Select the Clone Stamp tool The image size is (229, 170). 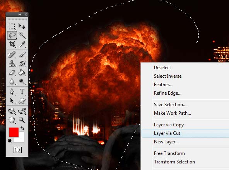(x=12, y=63)
